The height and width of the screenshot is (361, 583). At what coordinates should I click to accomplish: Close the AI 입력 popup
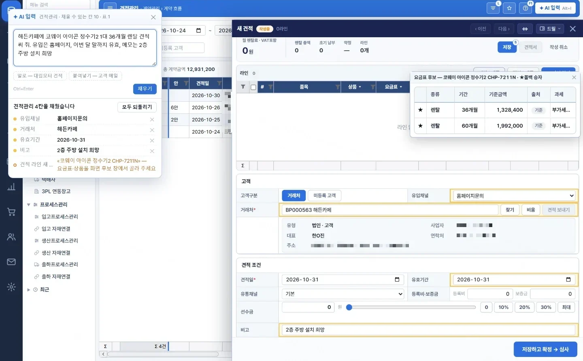[x=153, y=17]
